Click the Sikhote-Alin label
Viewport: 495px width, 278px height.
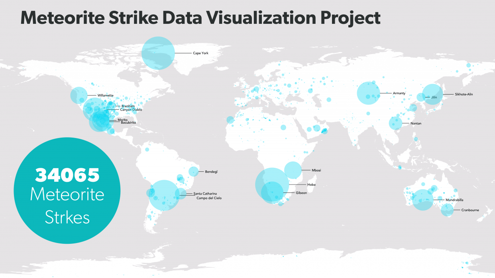[464, 94]
